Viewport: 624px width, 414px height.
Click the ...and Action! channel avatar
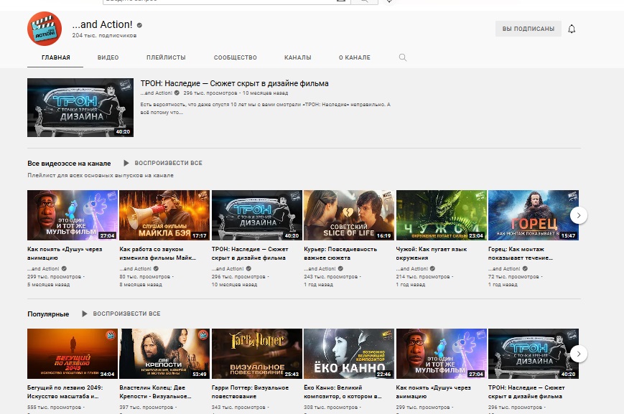click(x=45, y=29)
